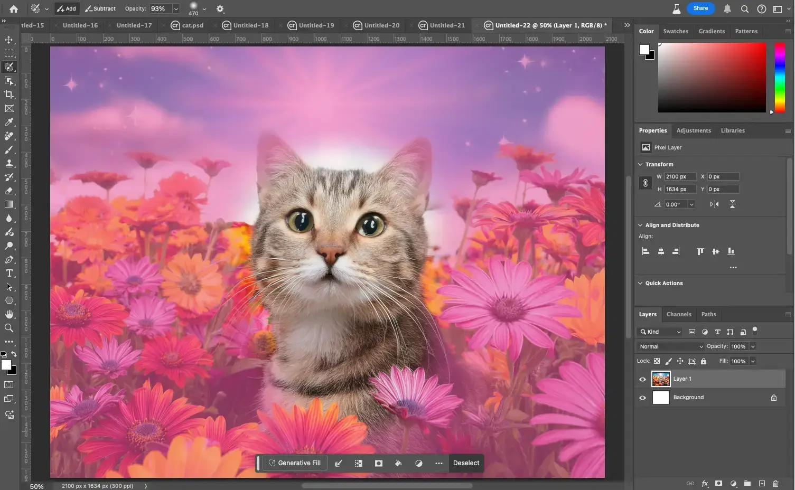
Task: Open the layer Kind filter dropdown
Action: (x=660, y=332)
